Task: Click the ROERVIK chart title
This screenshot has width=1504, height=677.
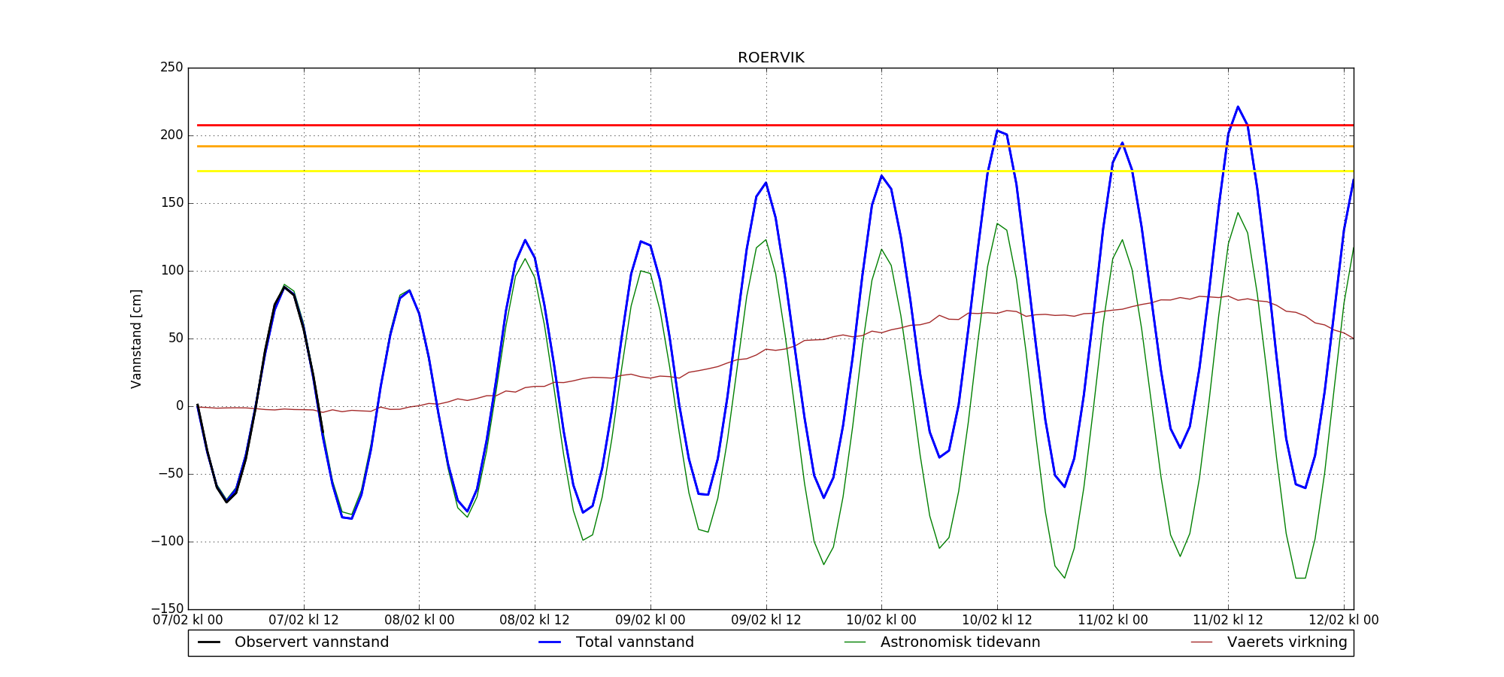Action: point(771,58)
